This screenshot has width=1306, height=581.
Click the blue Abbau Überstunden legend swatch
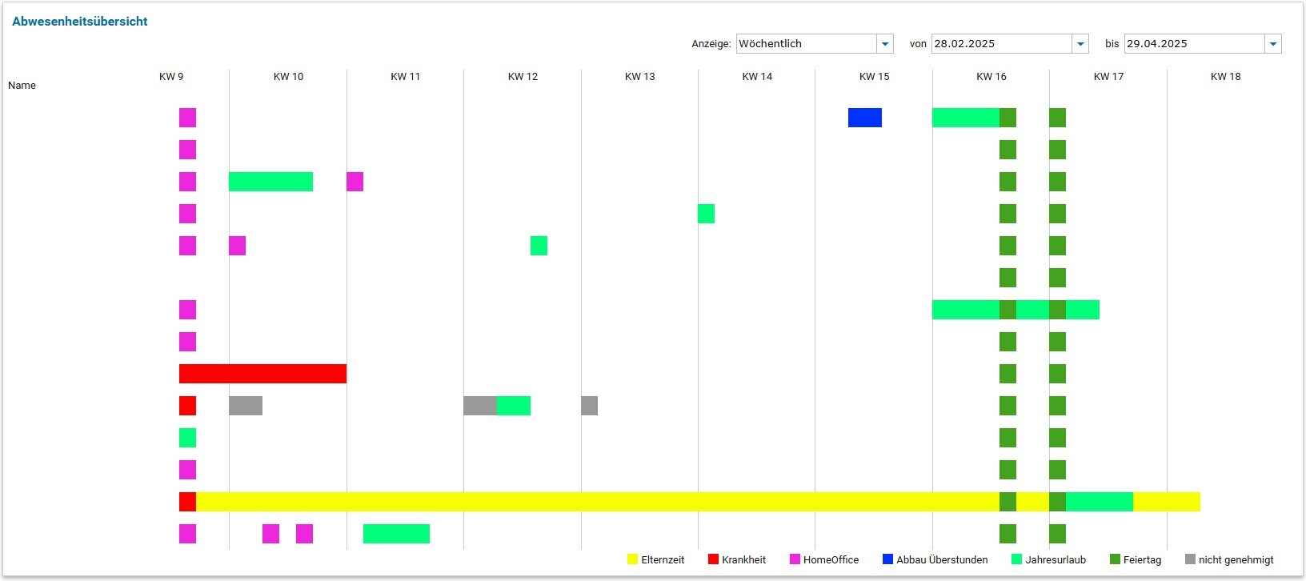click(x=887, y=559)
